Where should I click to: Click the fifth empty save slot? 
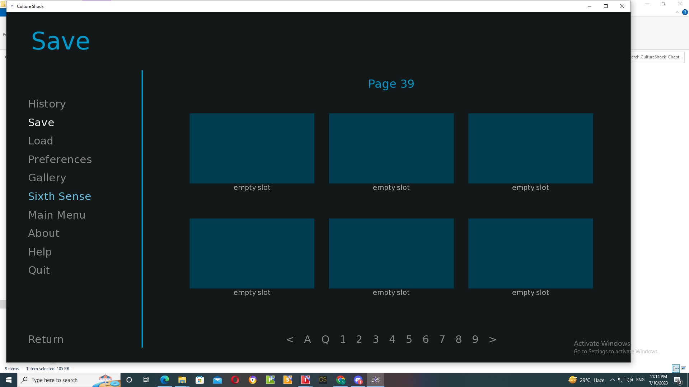pyautogui.click(x=391, y=253)
